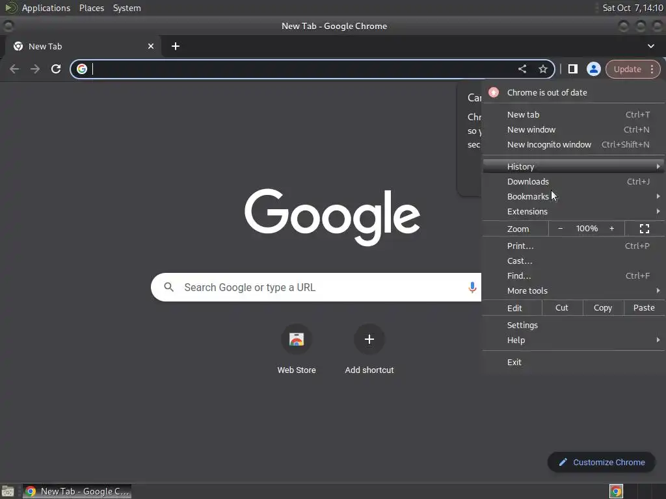The image size is (666, 499).
Task: Open the profile avatar menu
Action: [593, 69]
